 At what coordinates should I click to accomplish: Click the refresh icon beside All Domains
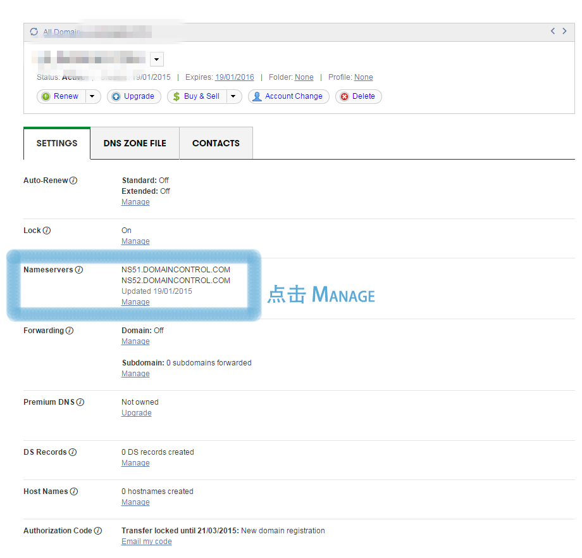(34, 32)
